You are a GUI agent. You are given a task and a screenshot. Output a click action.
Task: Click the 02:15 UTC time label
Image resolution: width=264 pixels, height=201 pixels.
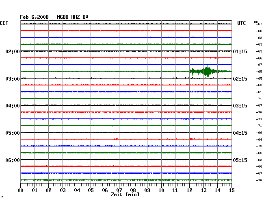click(x=240, y=79)
